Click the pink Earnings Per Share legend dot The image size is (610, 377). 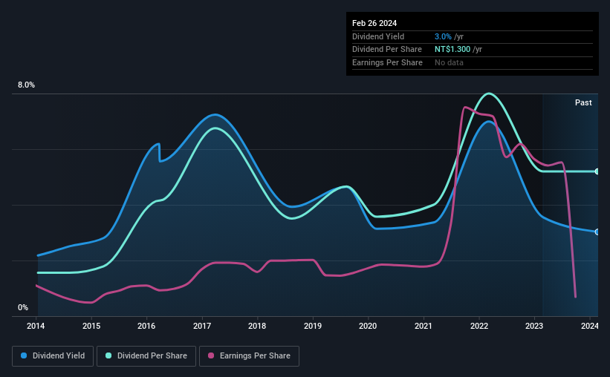[211, 355]
